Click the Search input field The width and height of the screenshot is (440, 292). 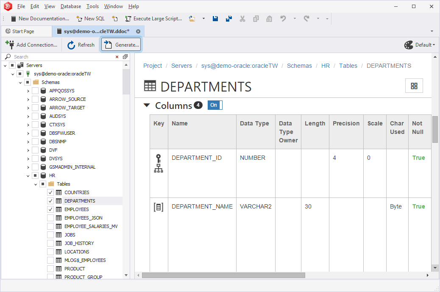63,57
